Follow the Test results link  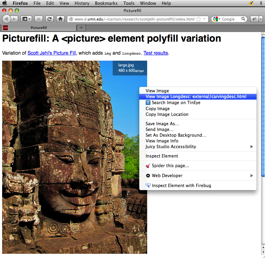[156, 53]
